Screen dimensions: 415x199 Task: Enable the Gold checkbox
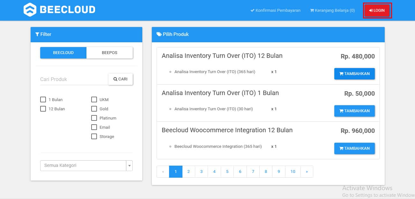(94, 109)
